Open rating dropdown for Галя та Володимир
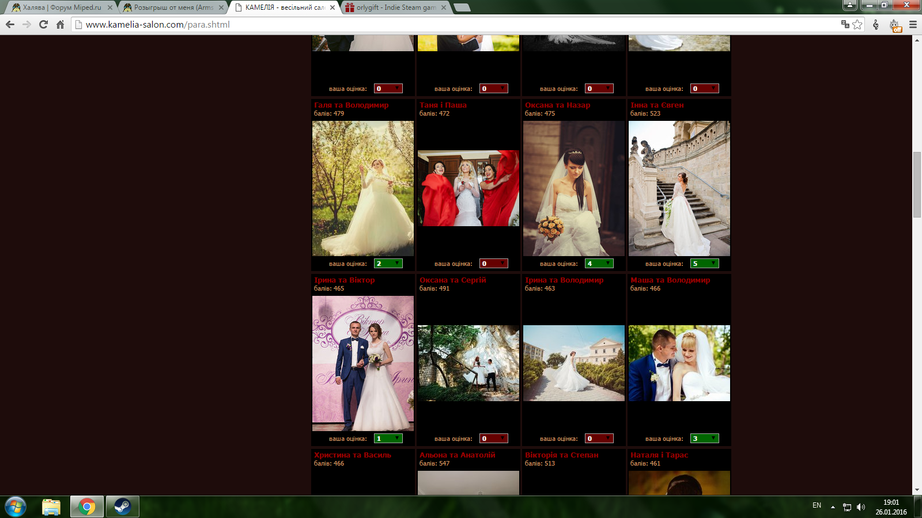 (x=388, y=264)
